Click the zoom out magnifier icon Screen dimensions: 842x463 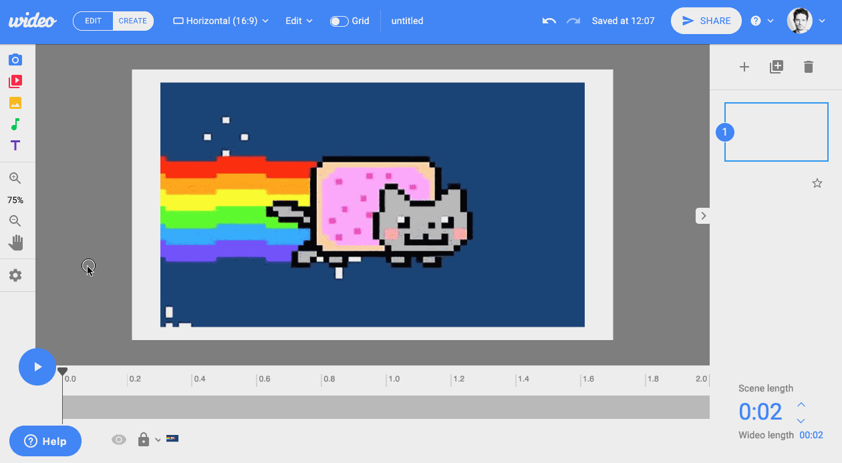click(x=15, y=221)
